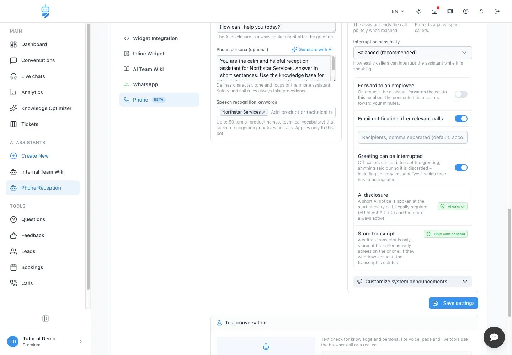Viewport: 512px width, 355px height.
Task: Open the Bookings tool
Action: point(43,267)
